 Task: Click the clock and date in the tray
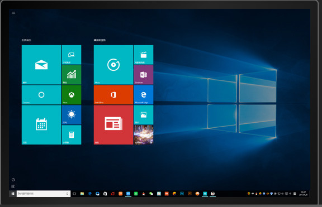(x=303, y=194)
